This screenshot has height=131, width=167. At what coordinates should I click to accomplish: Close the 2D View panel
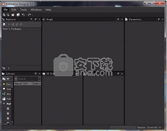click(x=122, y=73)
